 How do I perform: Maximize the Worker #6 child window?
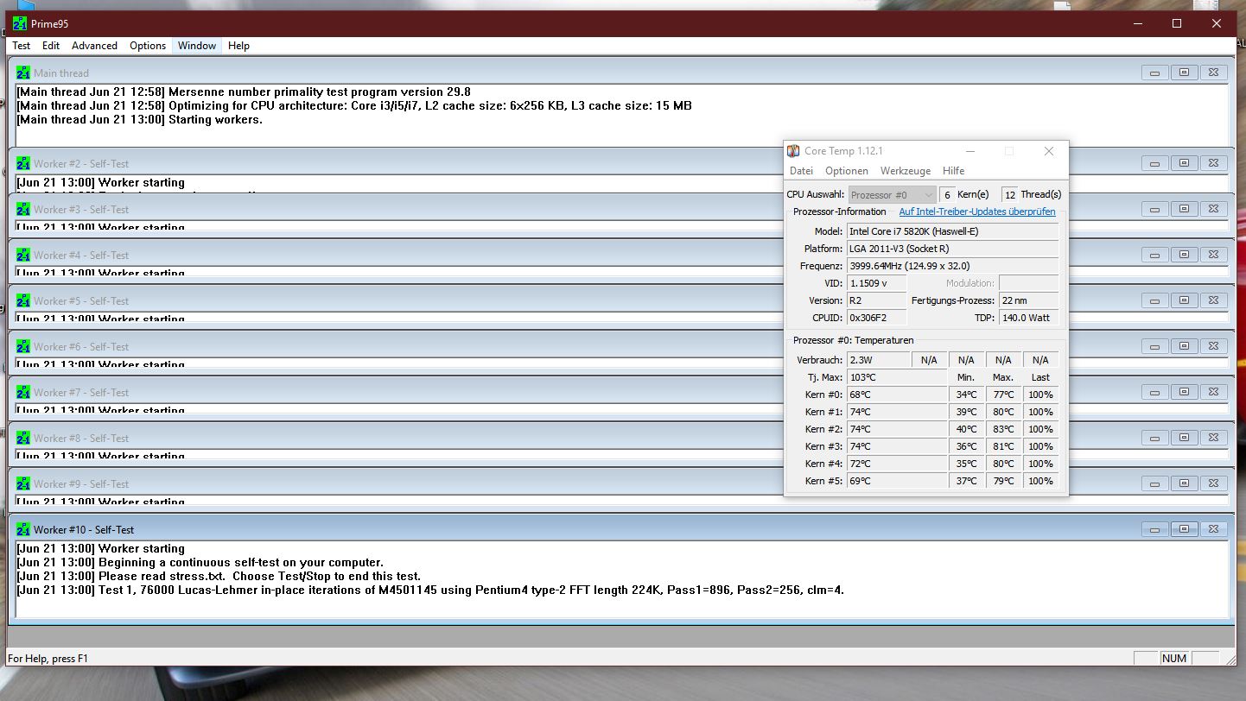[1184, 346]
